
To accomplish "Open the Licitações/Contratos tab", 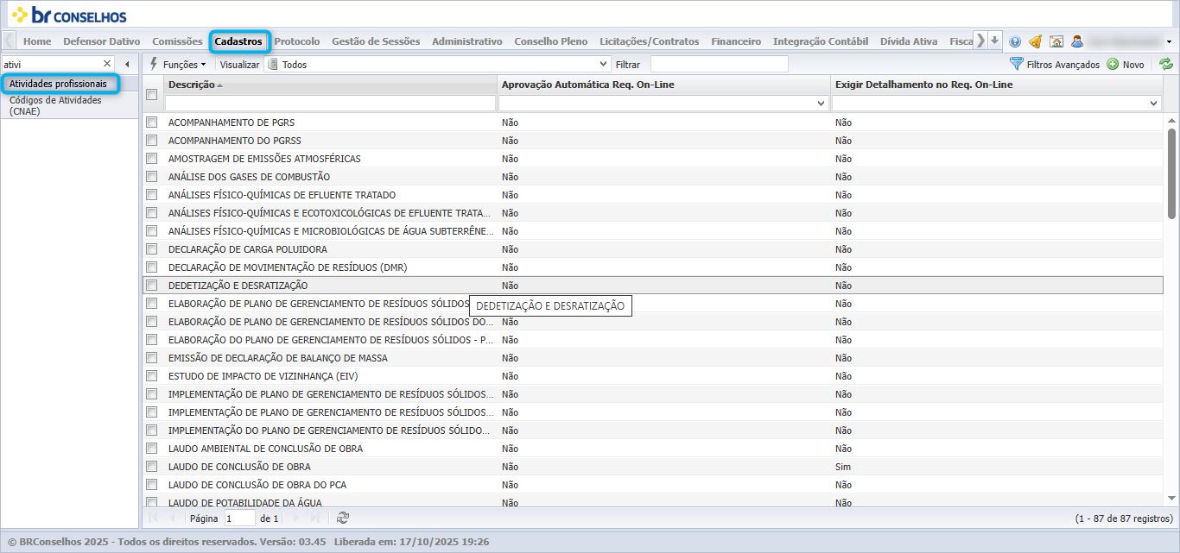I will click(649, 41).
